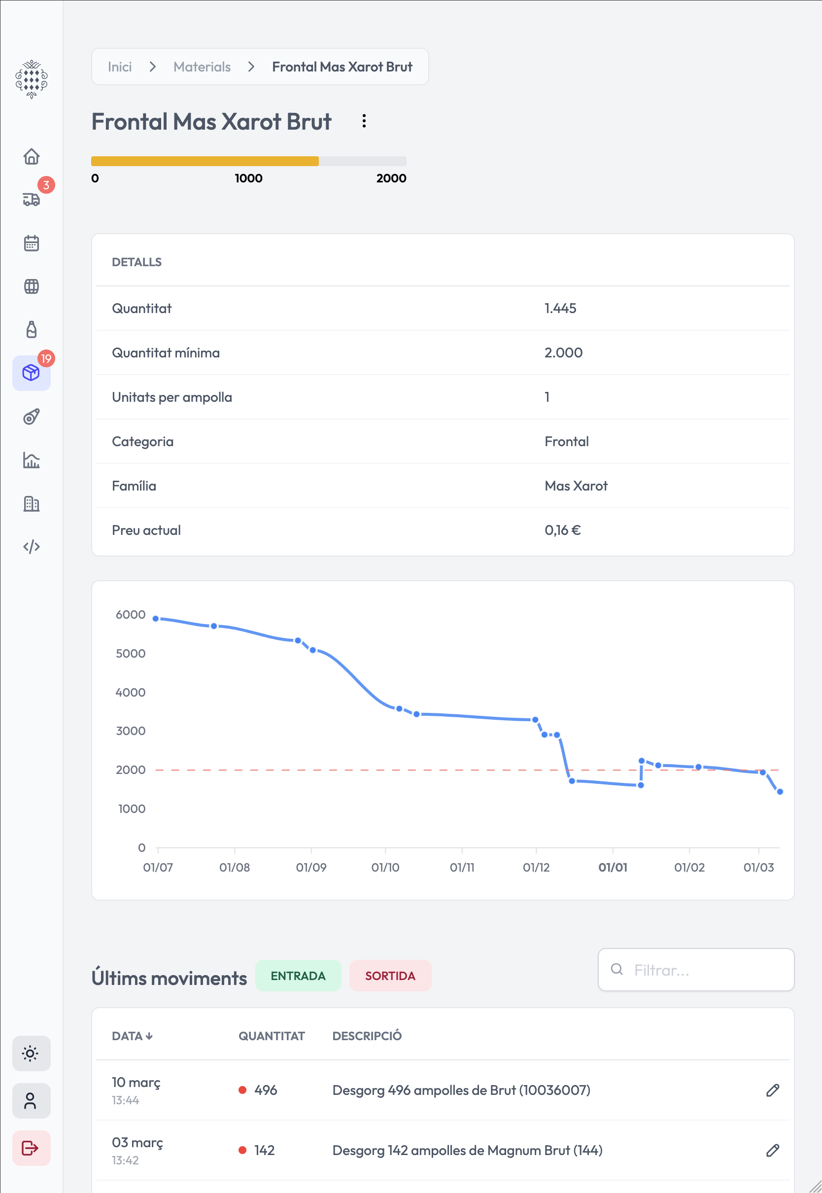
Task: Toggle the SORTIDA movement filter
Action: tap(390, 976)
